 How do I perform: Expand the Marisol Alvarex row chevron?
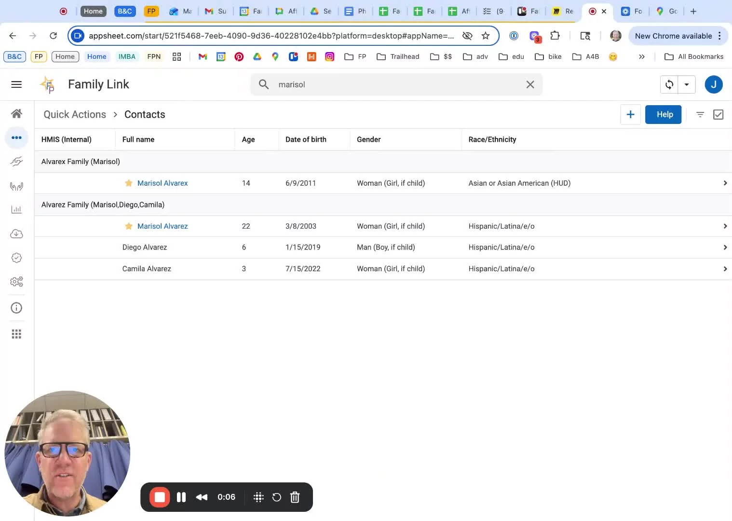click(x=725, y=183)
